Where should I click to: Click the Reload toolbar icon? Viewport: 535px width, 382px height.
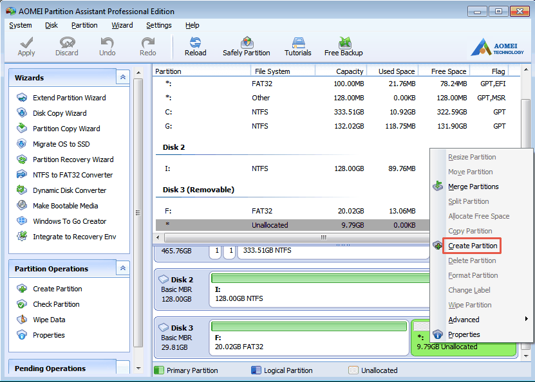pos(195,46)
